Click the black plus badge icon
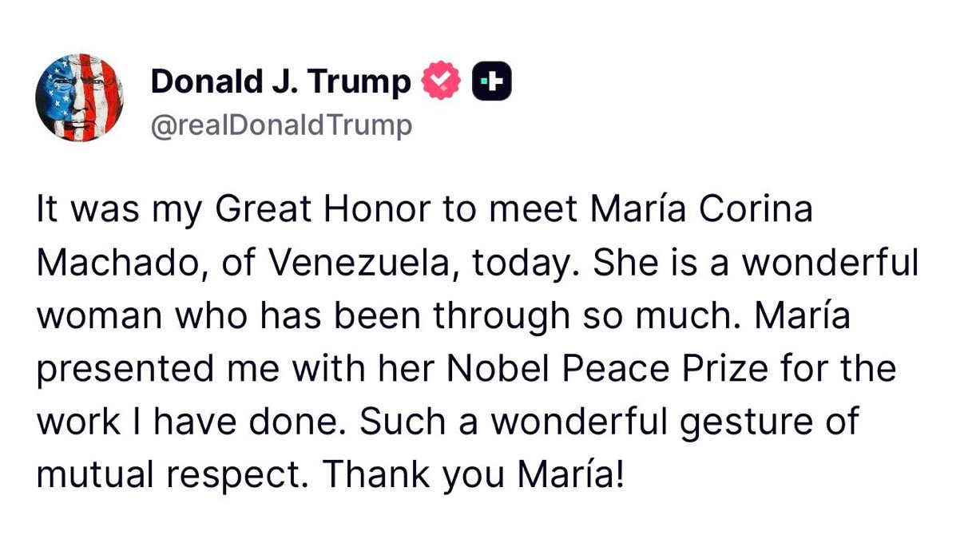This screenshot has width=972, height=535. (x=492, y=81)
